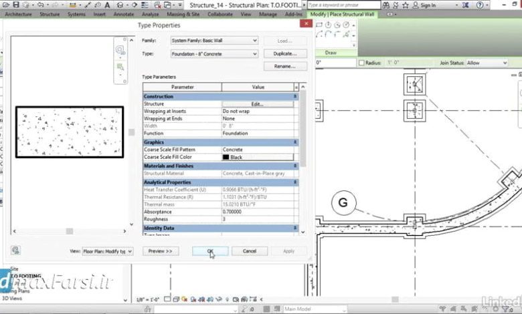Click the Preview >> button
Screen dimensions: 522x314
161,251
